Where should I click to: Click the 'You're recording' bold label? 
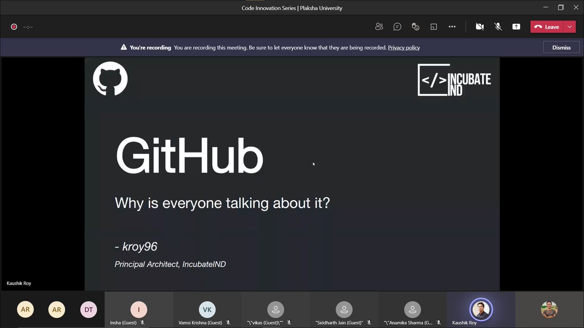coord(150,48)
